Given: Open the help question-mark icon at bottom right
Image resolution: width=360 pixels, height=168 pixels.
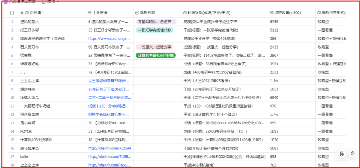Looking at the screenshot, I should tap(352, 153).
